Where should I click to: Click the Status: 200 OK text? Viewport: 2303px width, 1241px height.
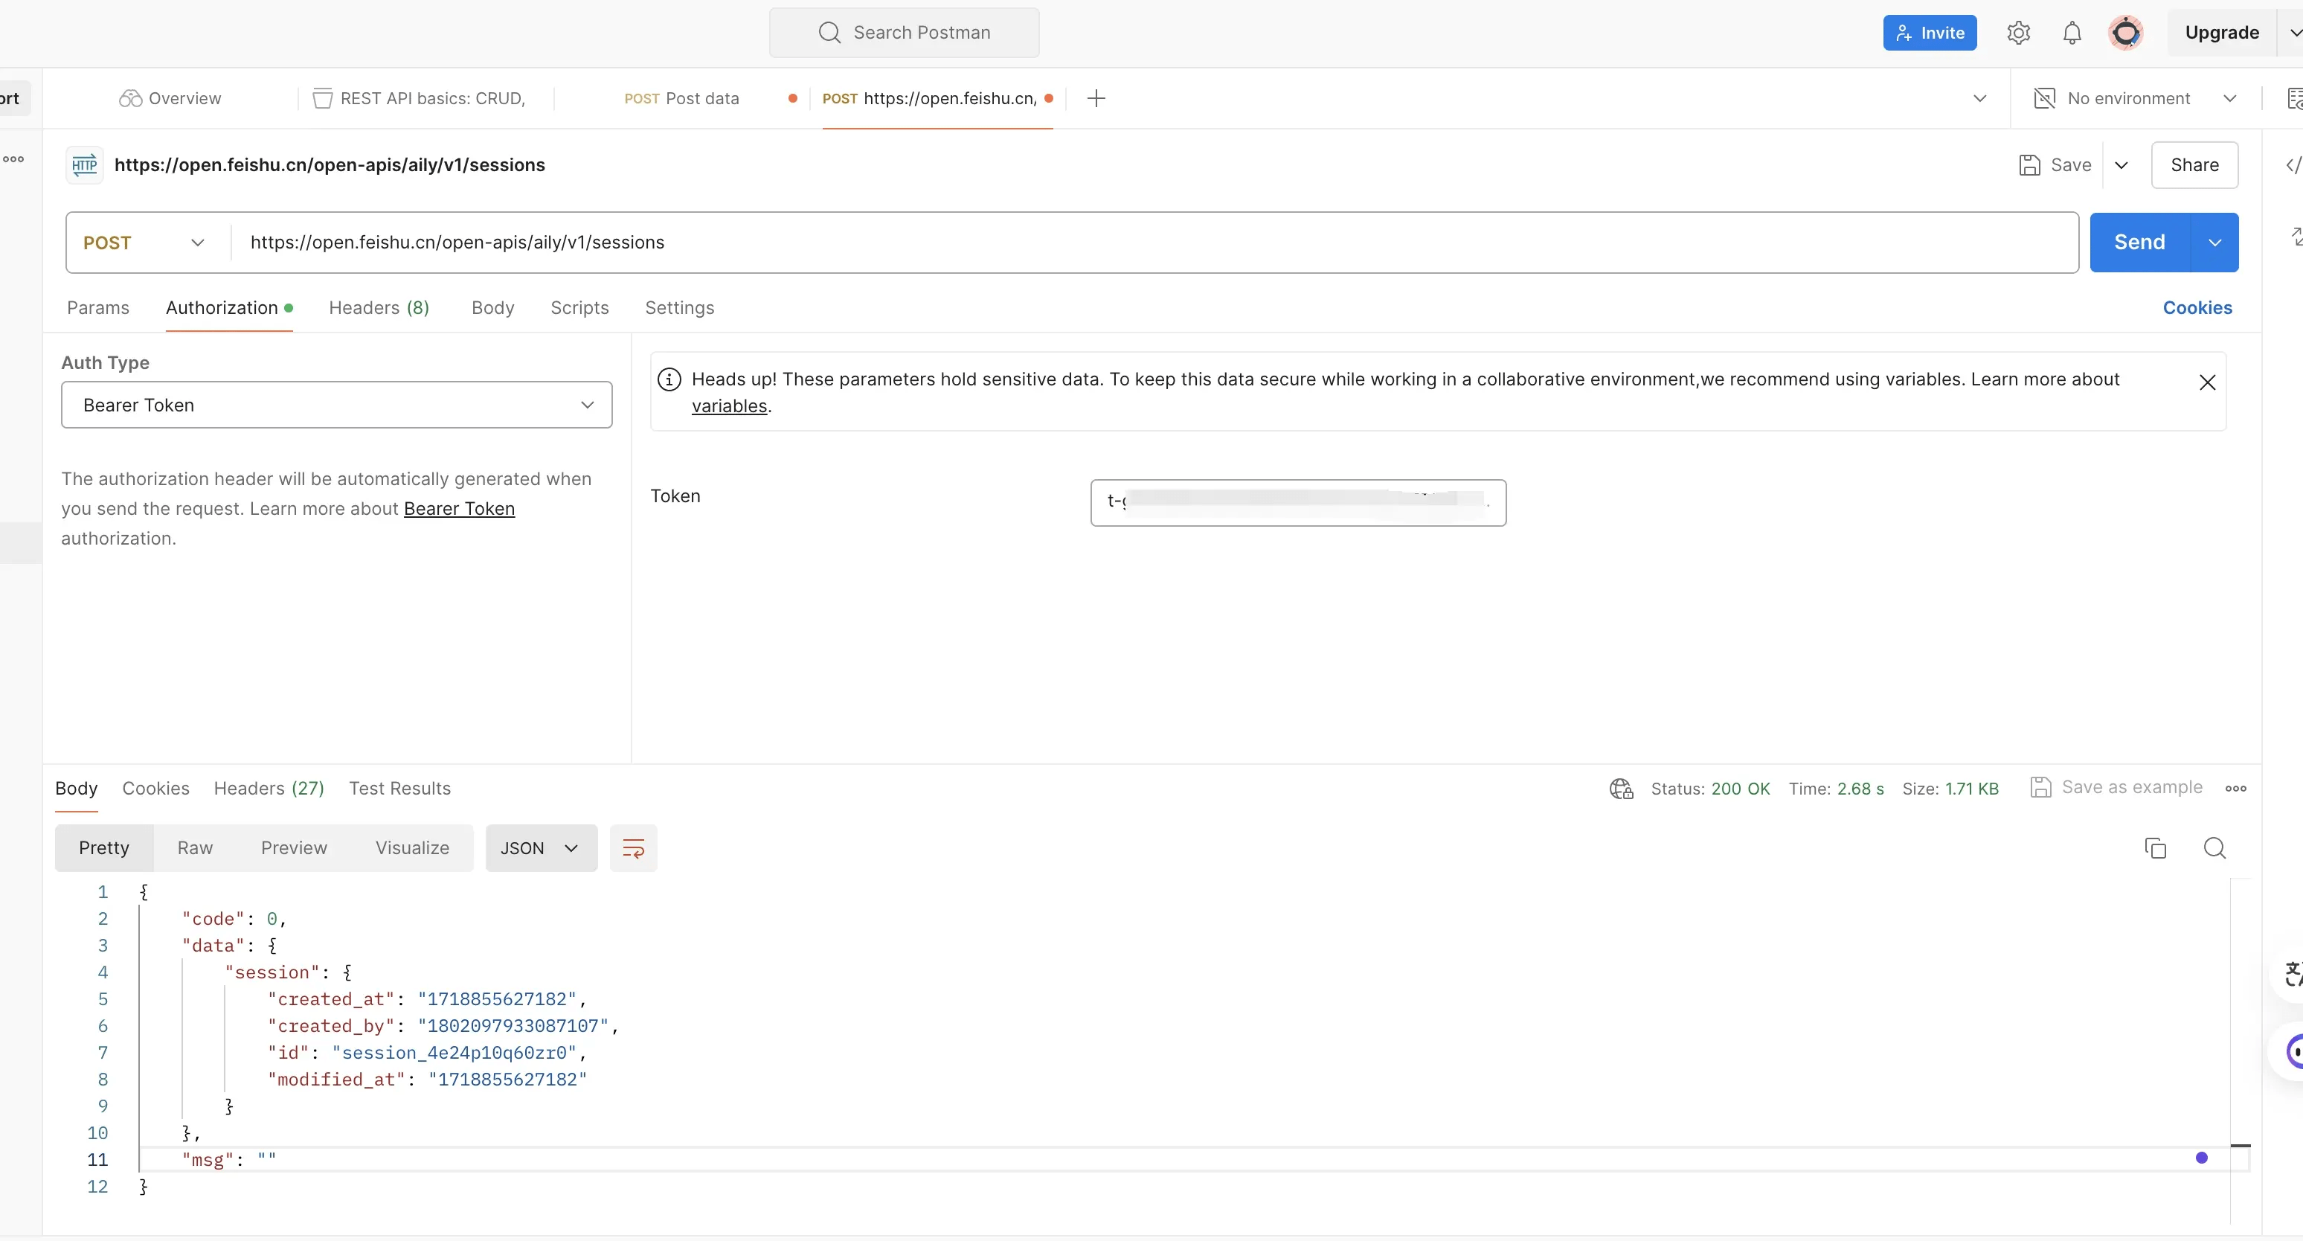pyautogui.click(x=1709, y=789)
